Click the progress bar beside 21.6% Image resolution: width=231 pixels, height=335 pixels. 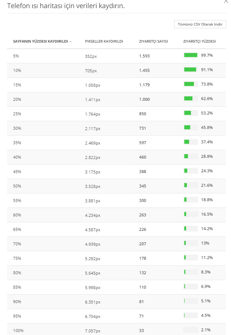point(191,185)
